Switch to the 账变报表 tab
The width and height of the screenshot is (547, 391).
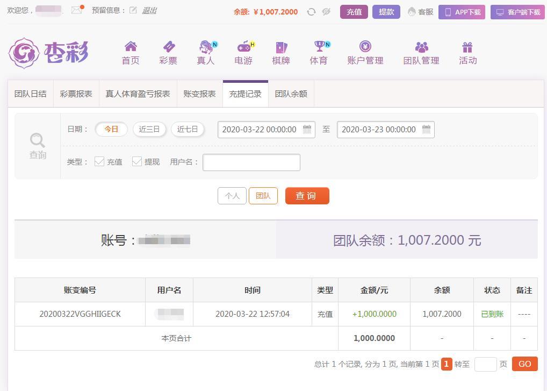coord(199,94)
